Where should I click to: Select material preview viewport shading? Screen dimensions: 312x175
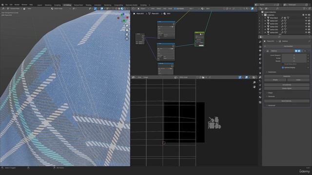(x=122, y=9)
